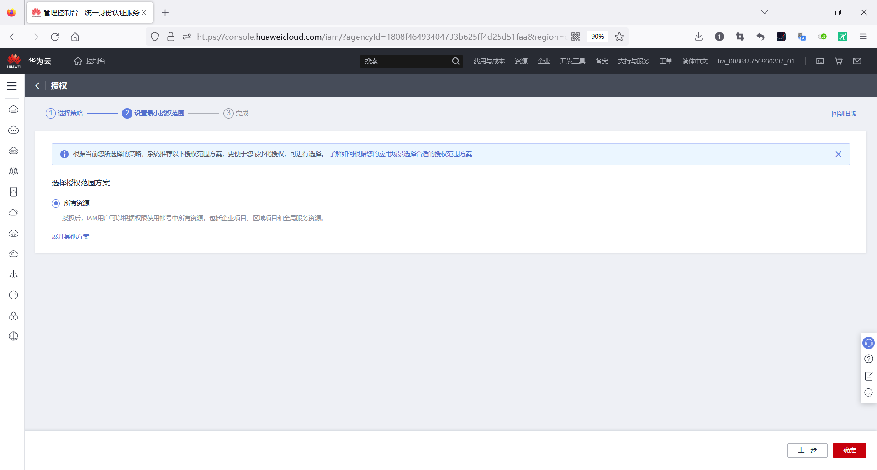Click the 上一步 button
Screen dimensions: 877x470
807,450
